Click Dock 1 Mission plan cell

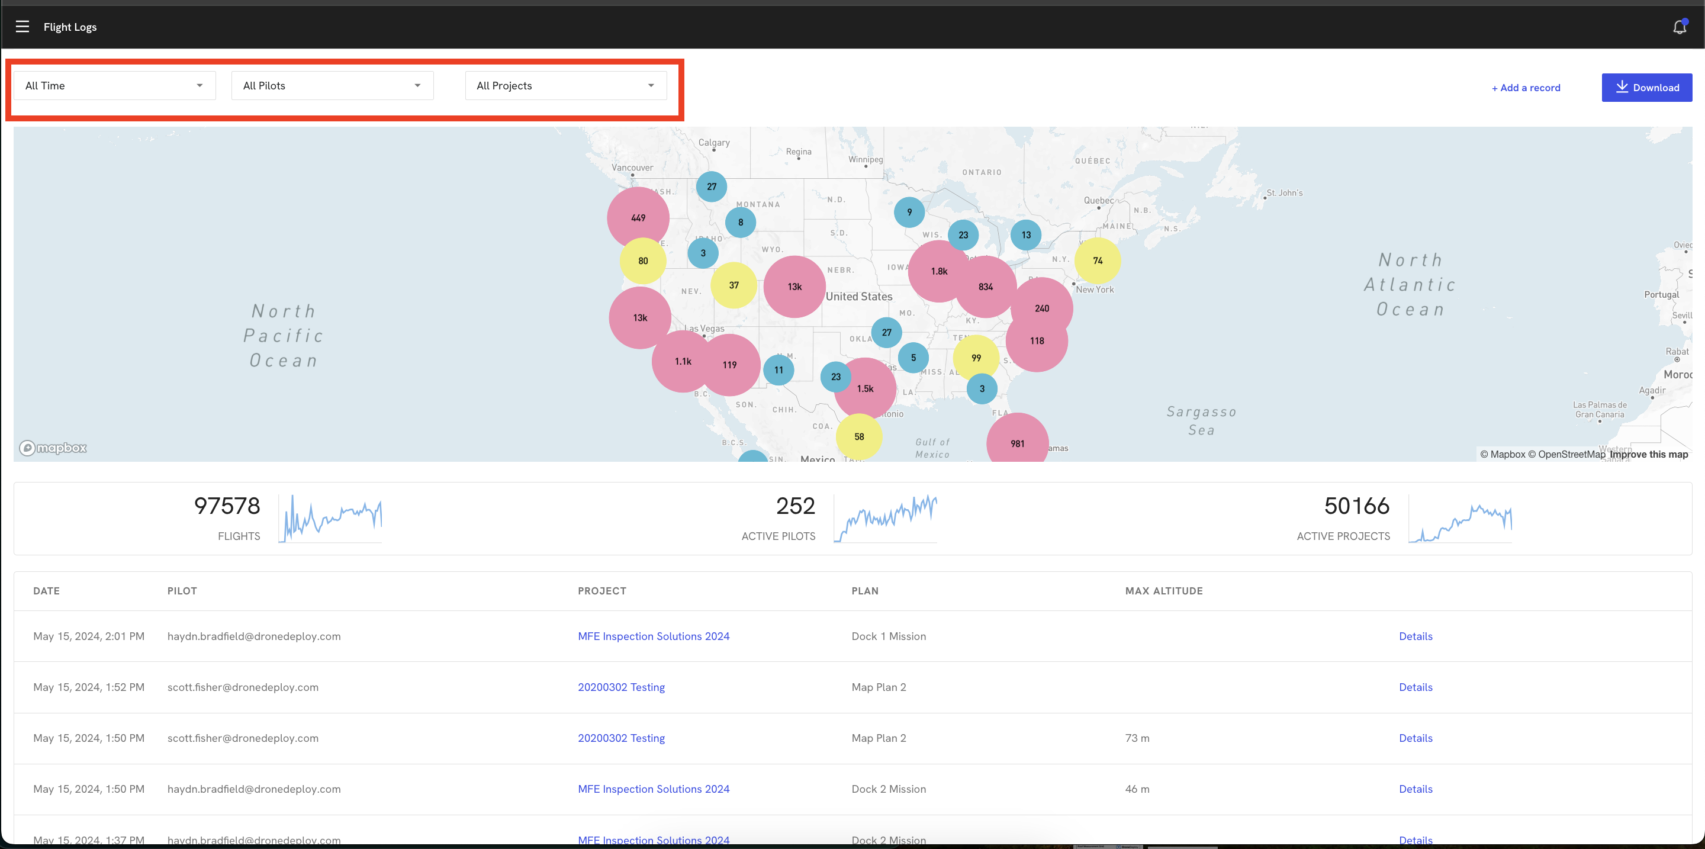[888, 636]
